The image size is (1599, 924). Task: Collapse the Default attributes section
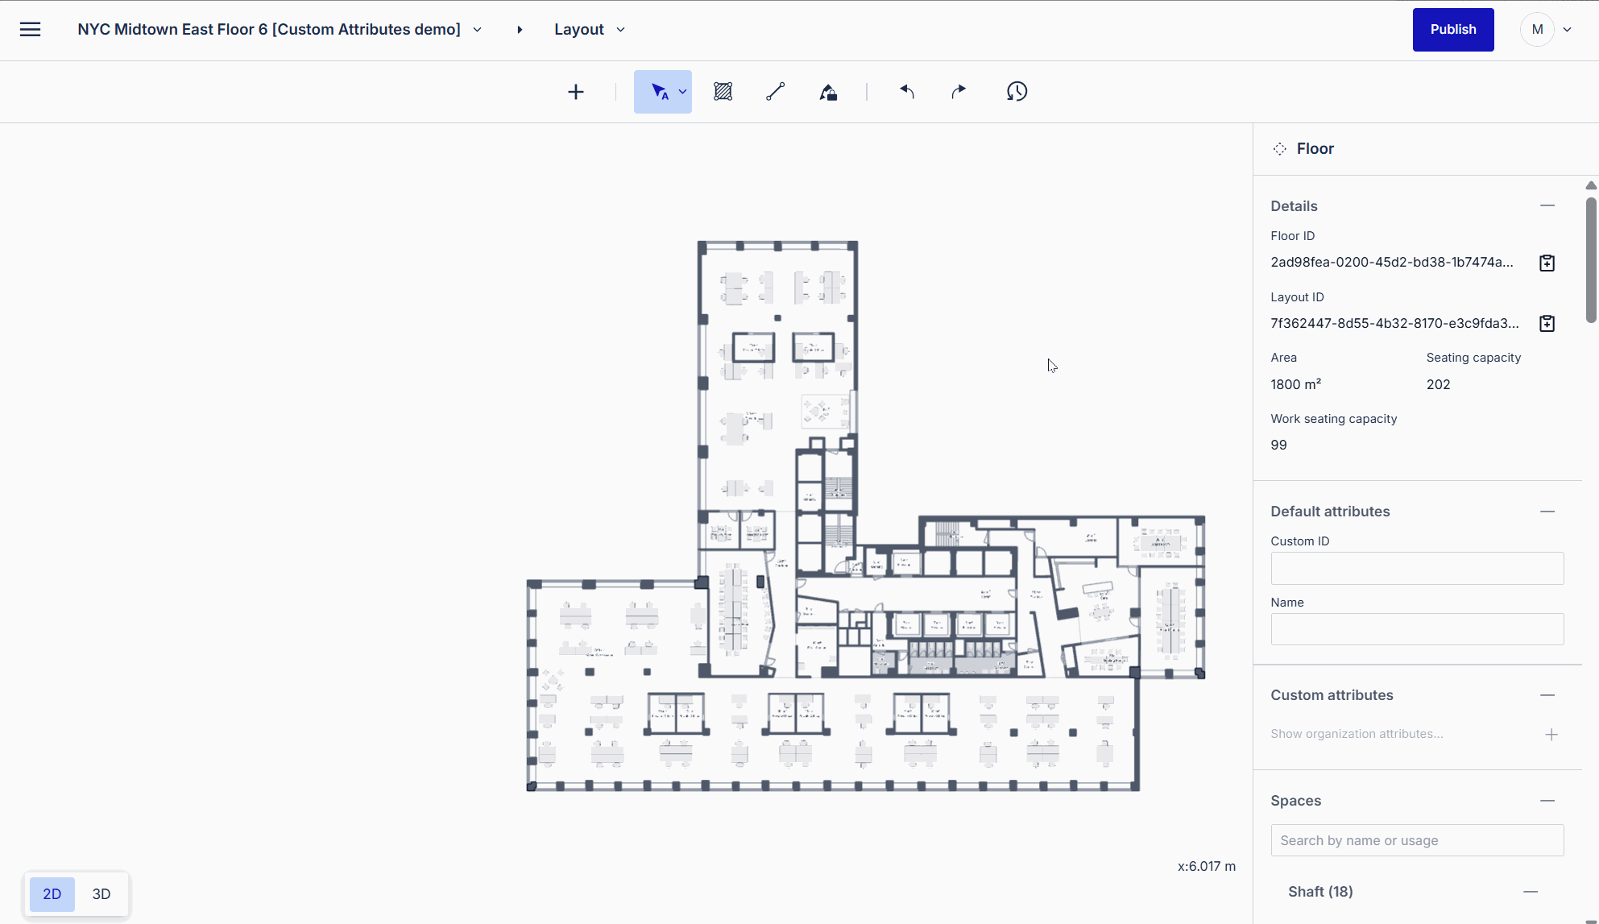pyautogui.click(x=1547, y=512)
